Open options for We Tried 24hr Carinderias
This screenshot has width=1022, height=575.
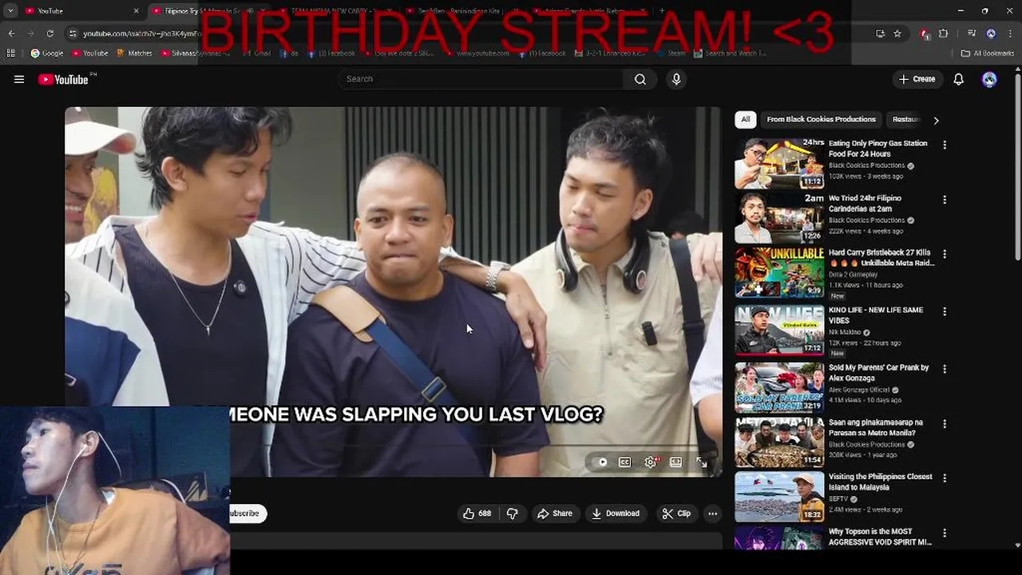945,200
